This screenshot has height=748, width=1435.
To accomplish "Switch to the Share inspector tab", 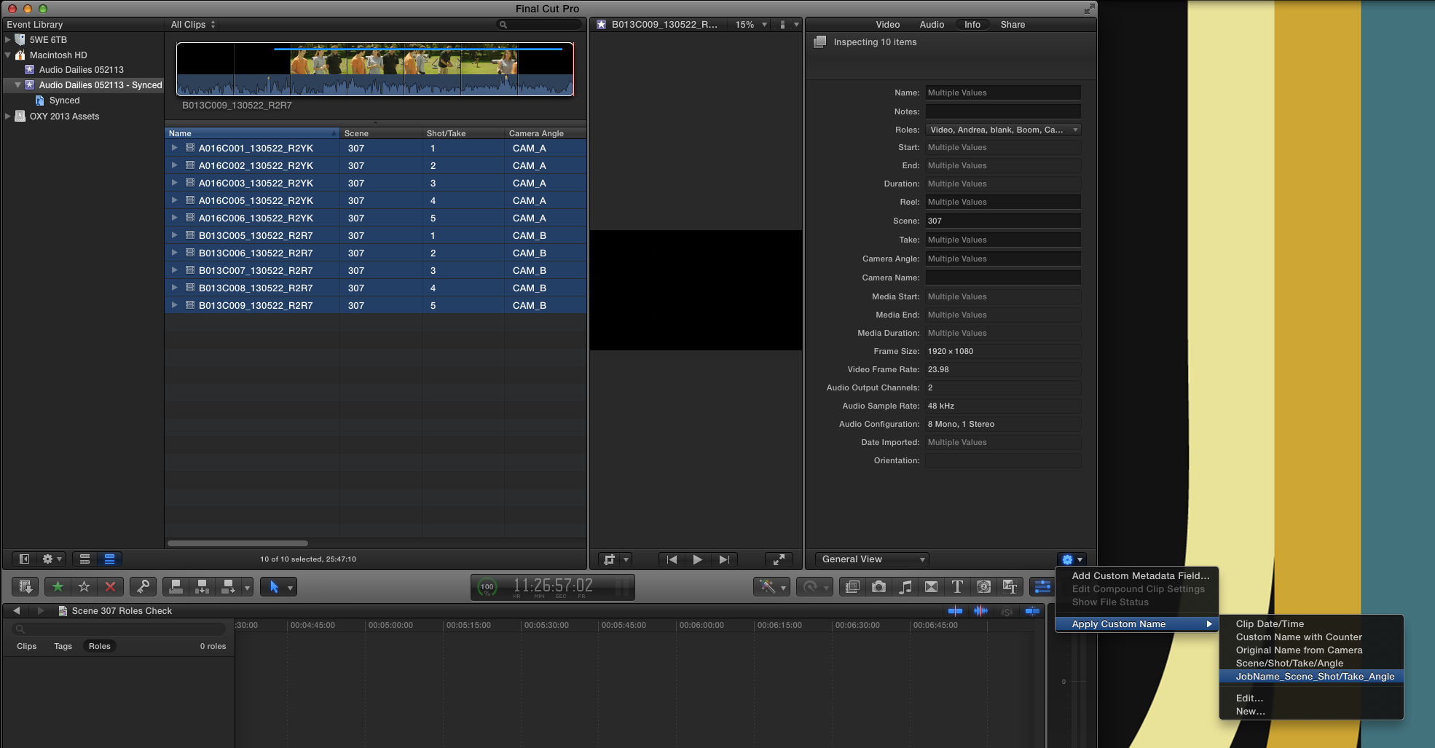I will point(1013,24).
